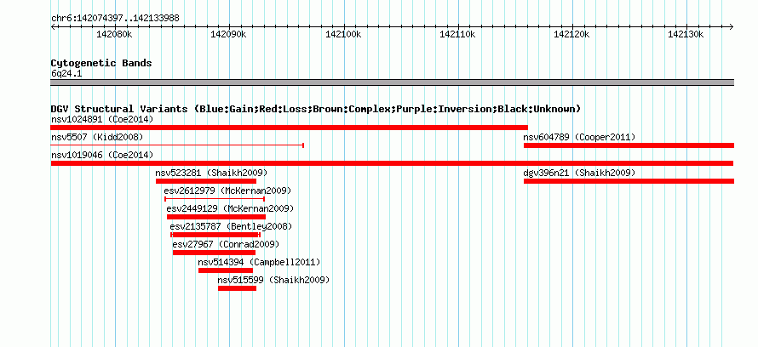
Task: Select the esv27967 red bar
Action: 214,253
